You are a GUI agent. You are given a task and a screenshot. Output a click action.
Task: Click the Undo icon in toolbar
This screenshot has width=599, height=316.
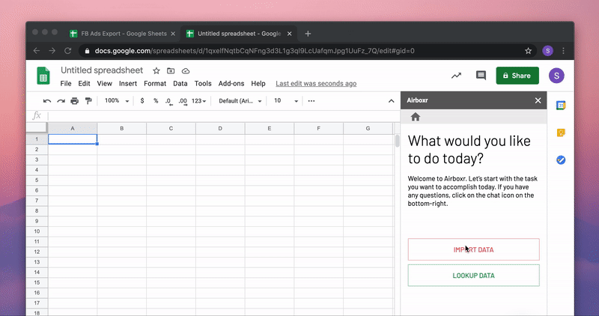[47, 101]
